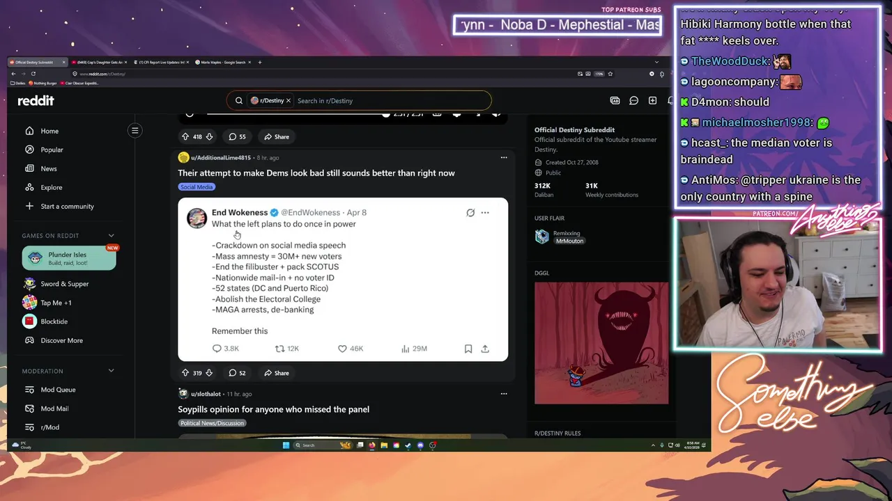Click the Social Media flair tag
The width and height of the screenshot is (892, 501).
click(x=197, y=187)
